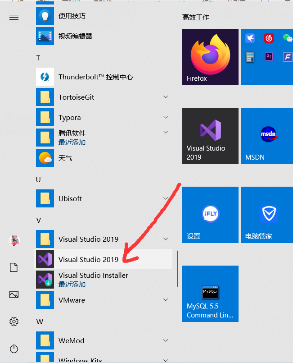Screen dimensions: 293x363
Task: Expand the 腾讯软件 folder chevron
Action: (166, 132)
